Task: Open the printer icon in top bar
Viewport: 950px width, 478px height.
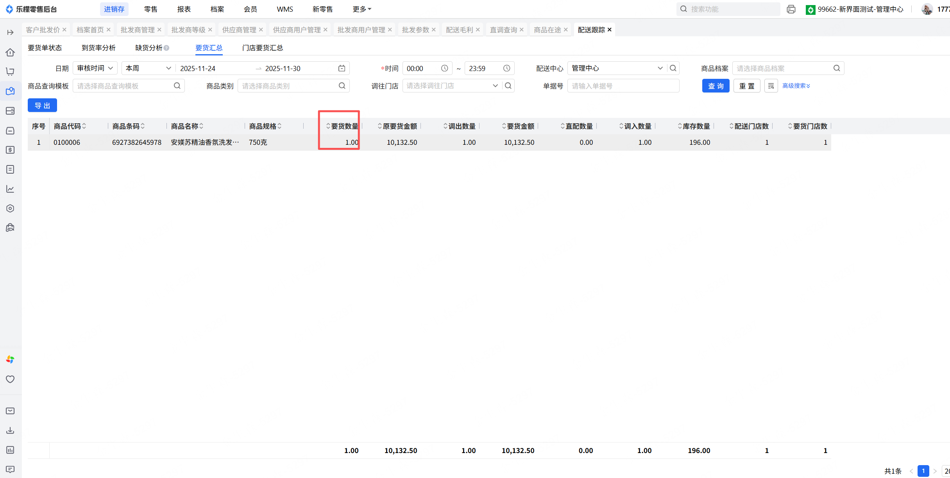Action: 791,9
